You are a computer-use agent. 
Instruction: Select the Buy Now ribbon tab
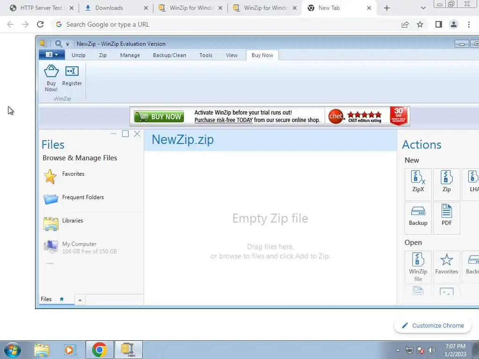pyautogui.click(x=262, y=55)
